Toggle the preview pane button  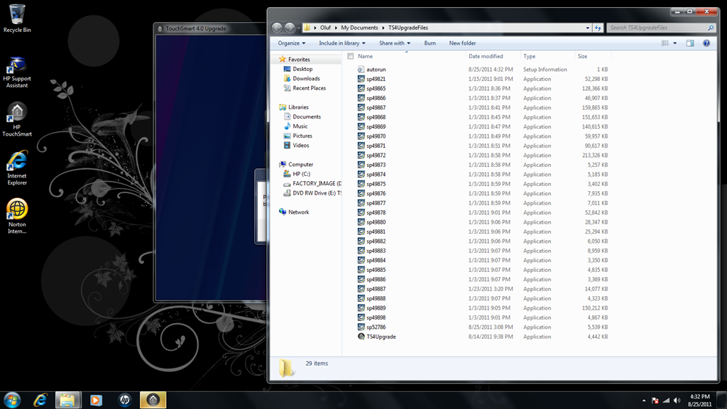[690, 43]
